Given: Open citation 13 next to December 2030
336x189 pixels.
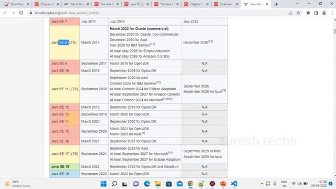Looking at the screenshot, I should 211,41.
